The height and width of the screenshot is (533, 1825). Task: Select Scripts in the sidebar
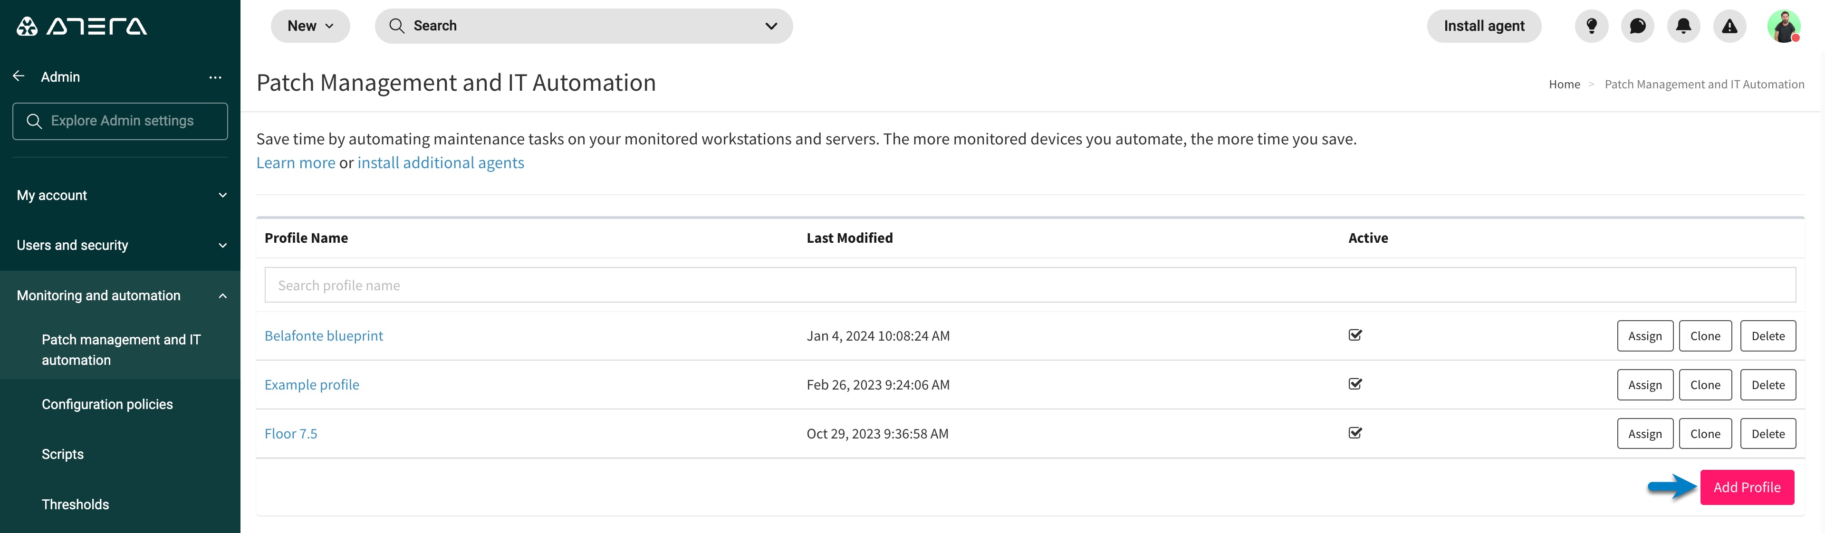pos(62,455)
